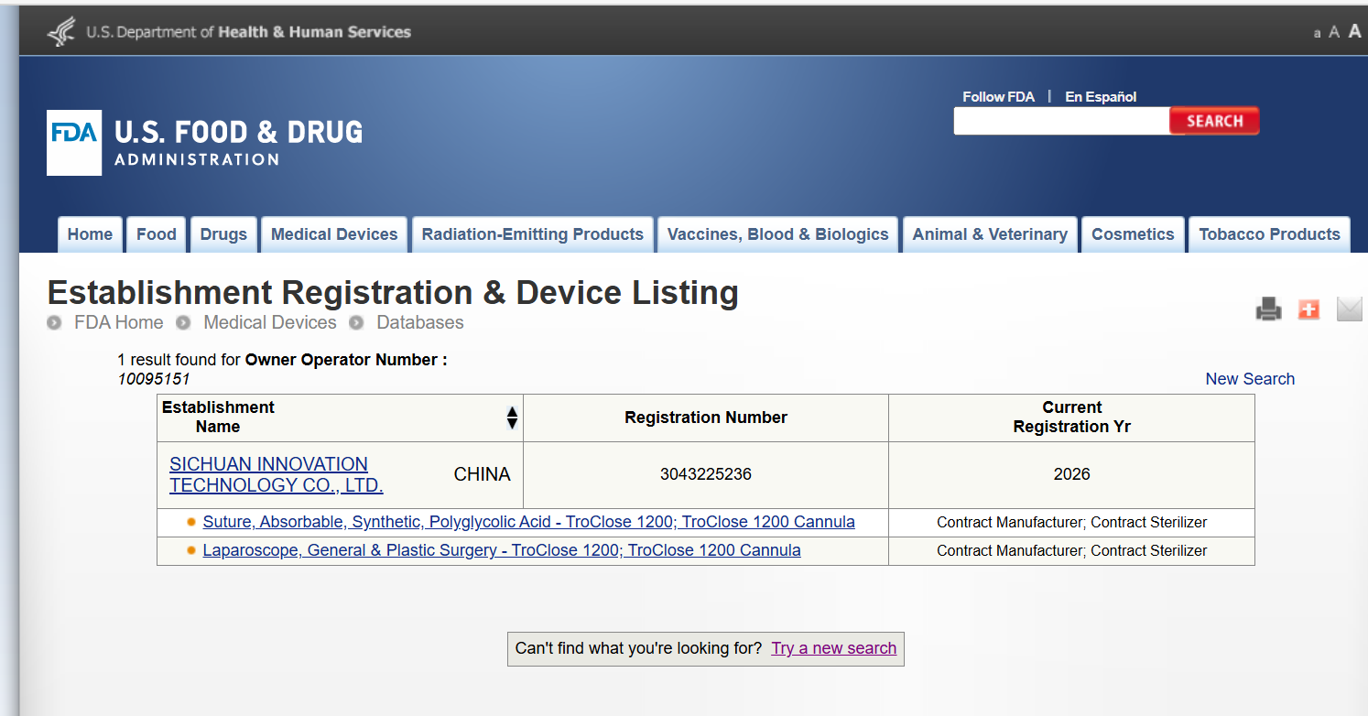Open the Medical Devices tab

point(334,234)
